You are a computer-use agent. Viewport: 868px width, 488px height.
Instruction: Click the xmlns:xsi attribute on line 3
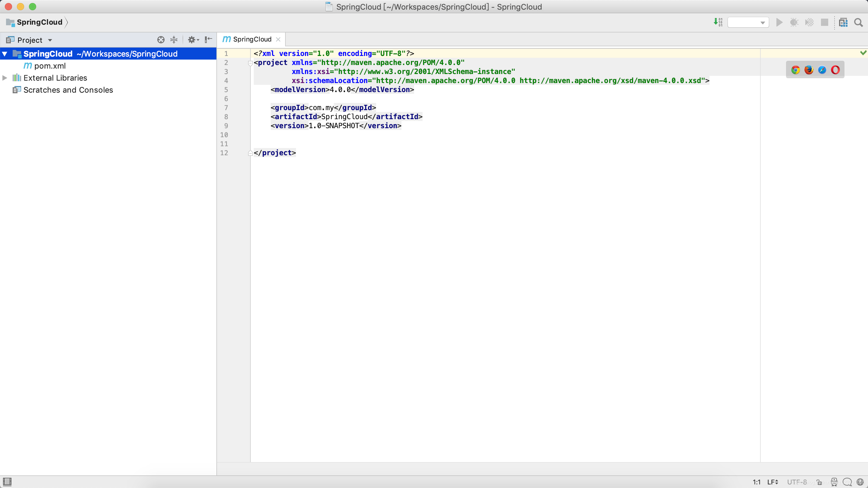pos(403,72)
